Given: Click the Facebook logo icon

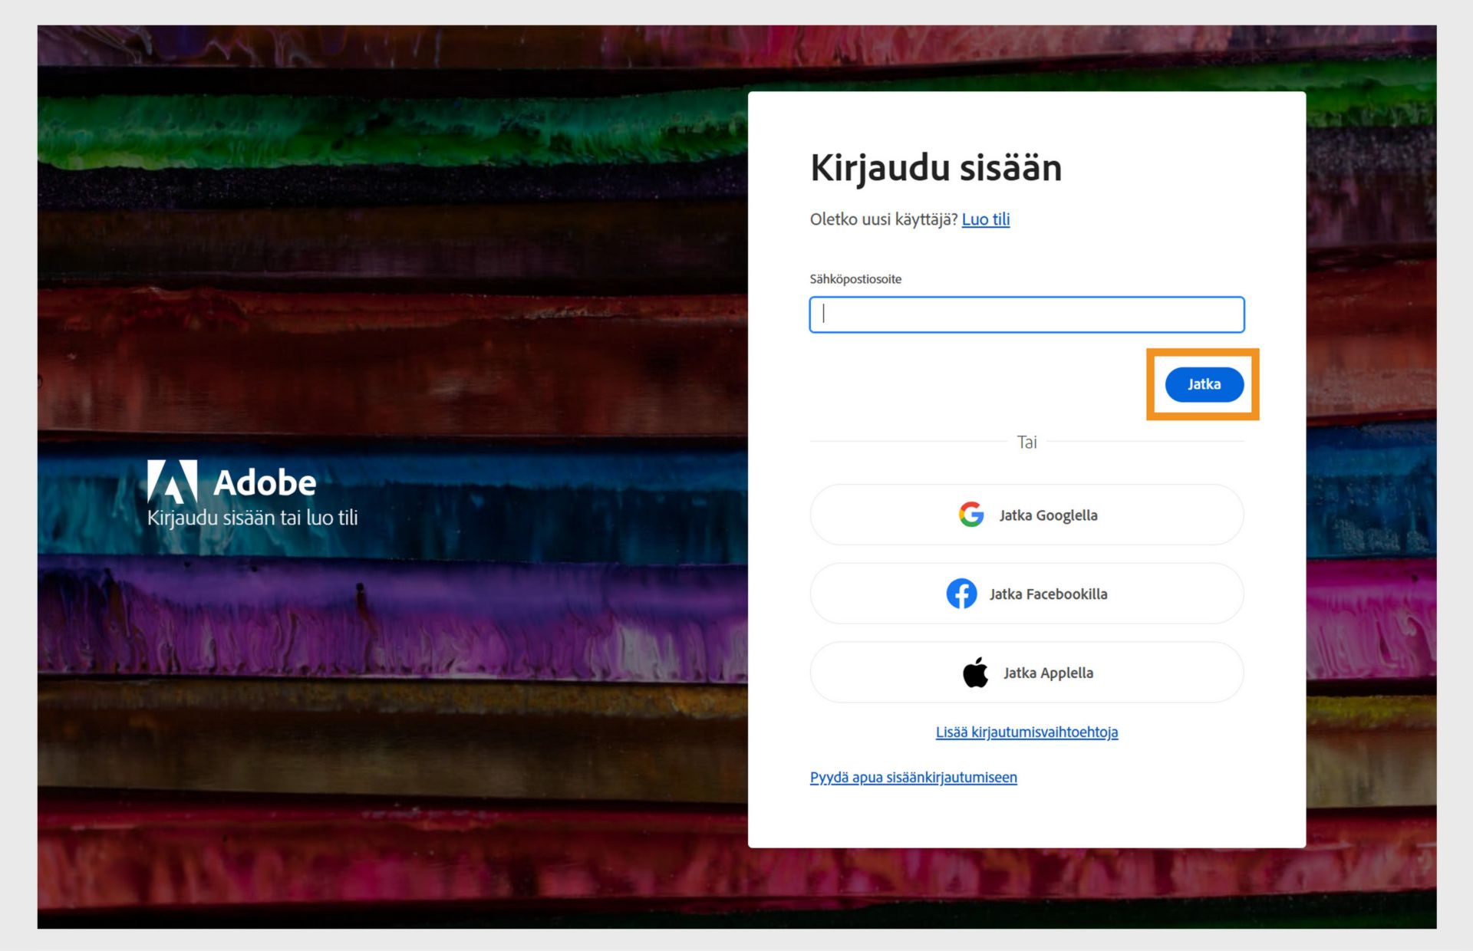Looking at the screenshot, I should pyautogui.click(x=961, y=594).
